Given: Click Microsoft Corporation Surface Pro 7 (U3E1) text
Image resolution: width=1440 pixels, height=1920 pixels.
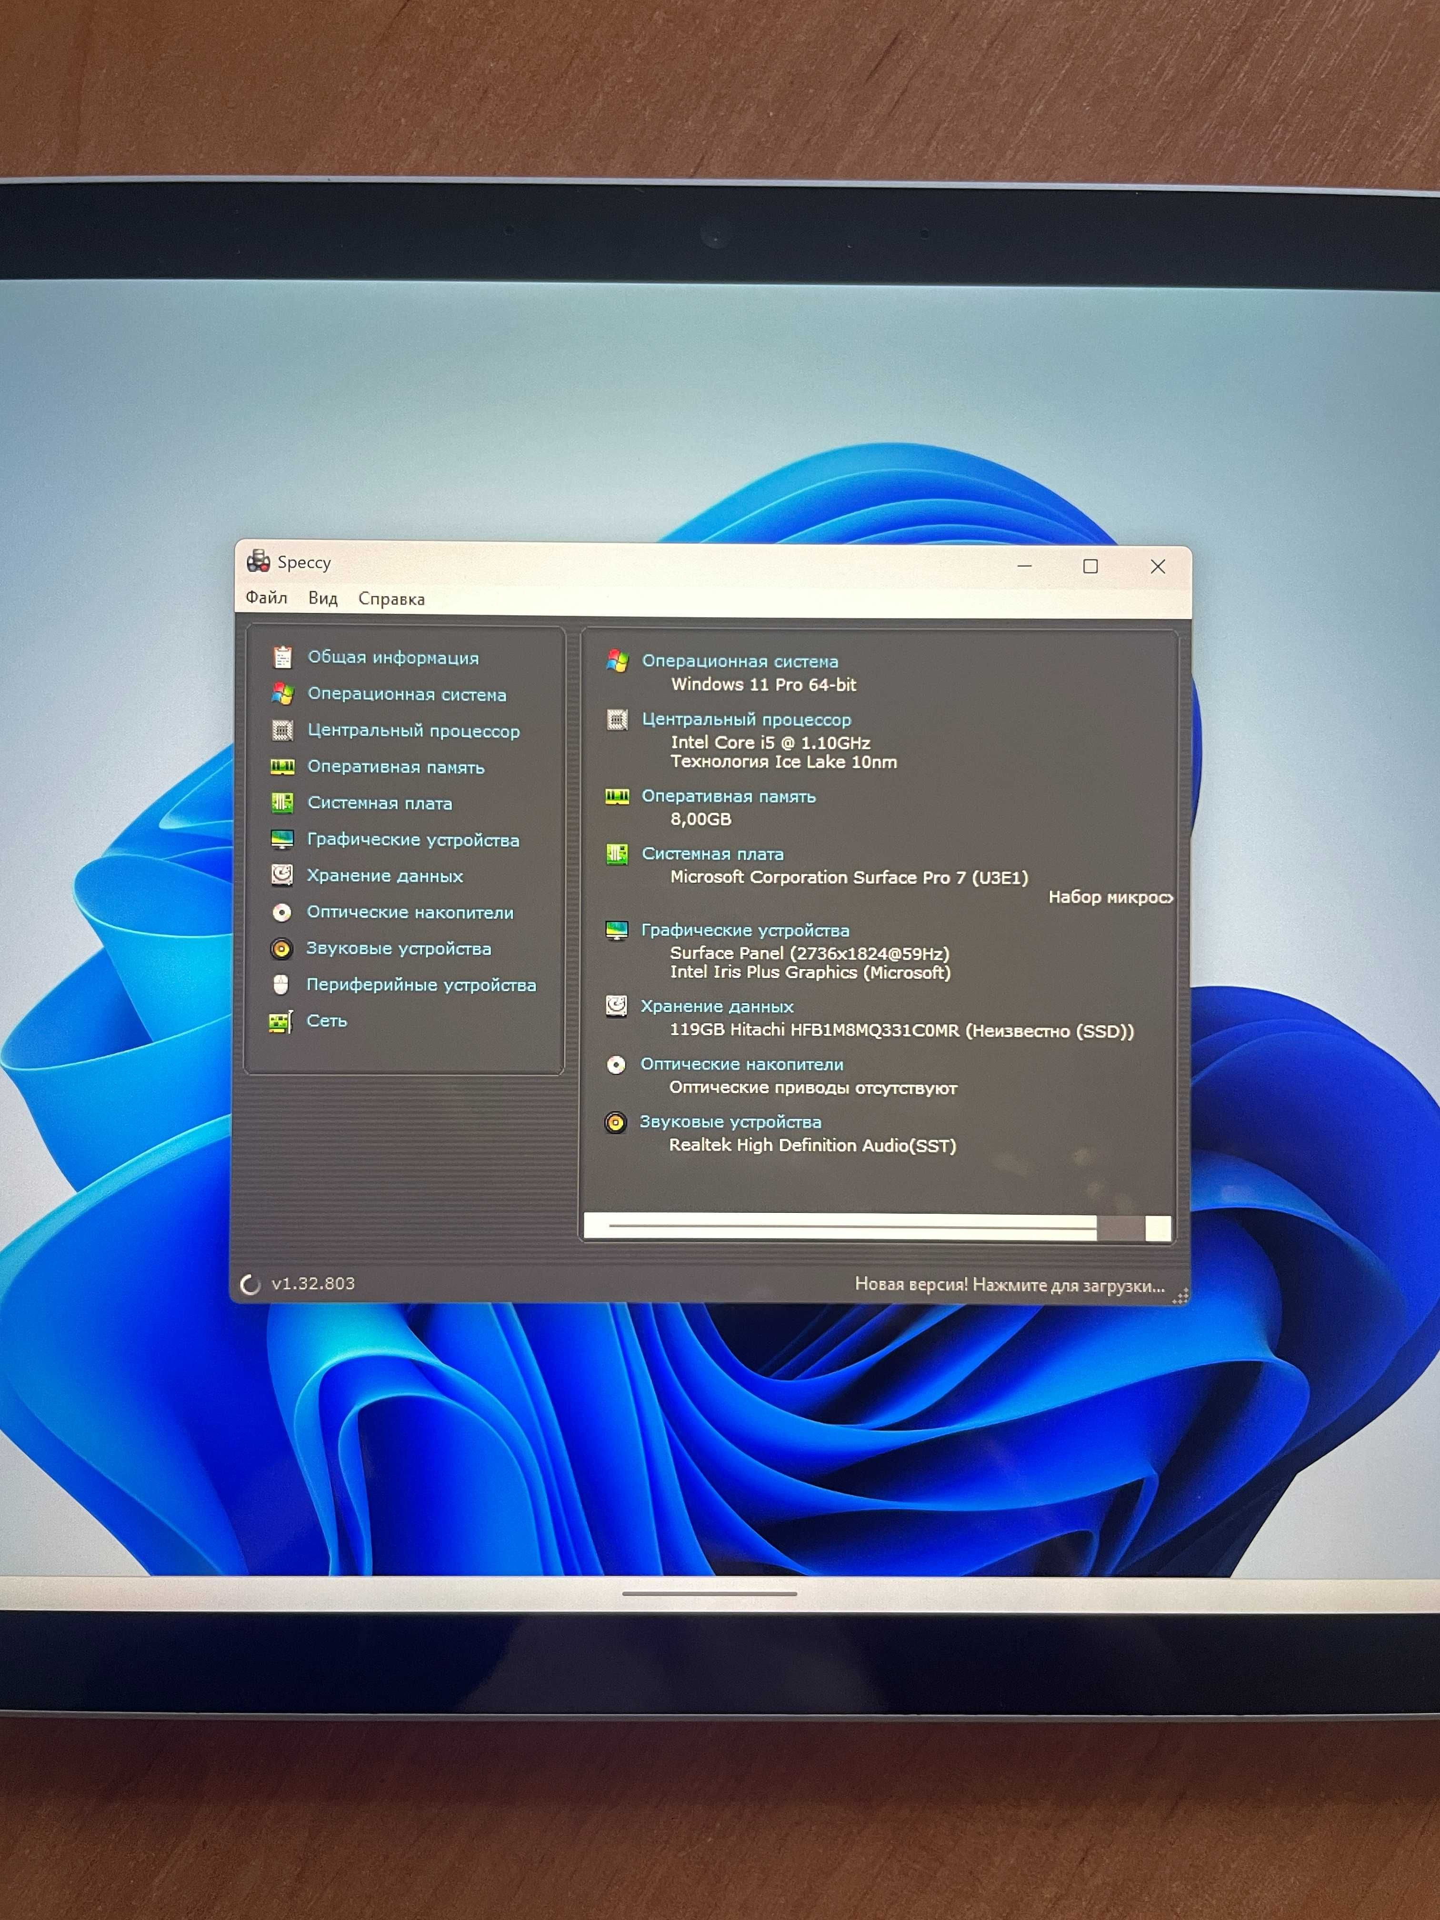Looking at the screenshot, I should (849, 878).
